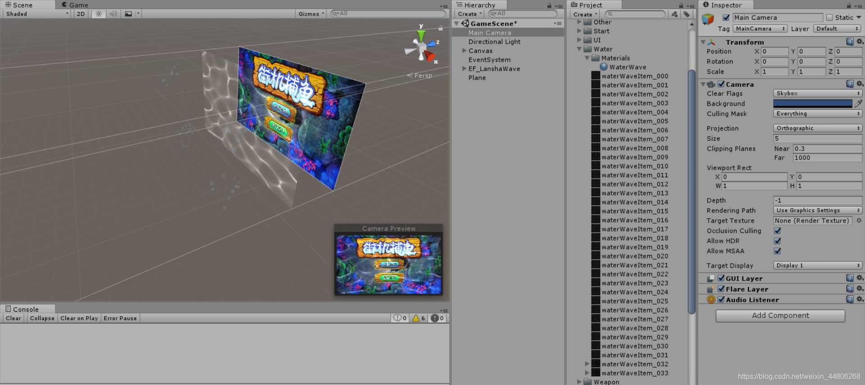Open Target Texture object picker circle
The height and width of the screenshot is (385, 865).
click(859, 221)
